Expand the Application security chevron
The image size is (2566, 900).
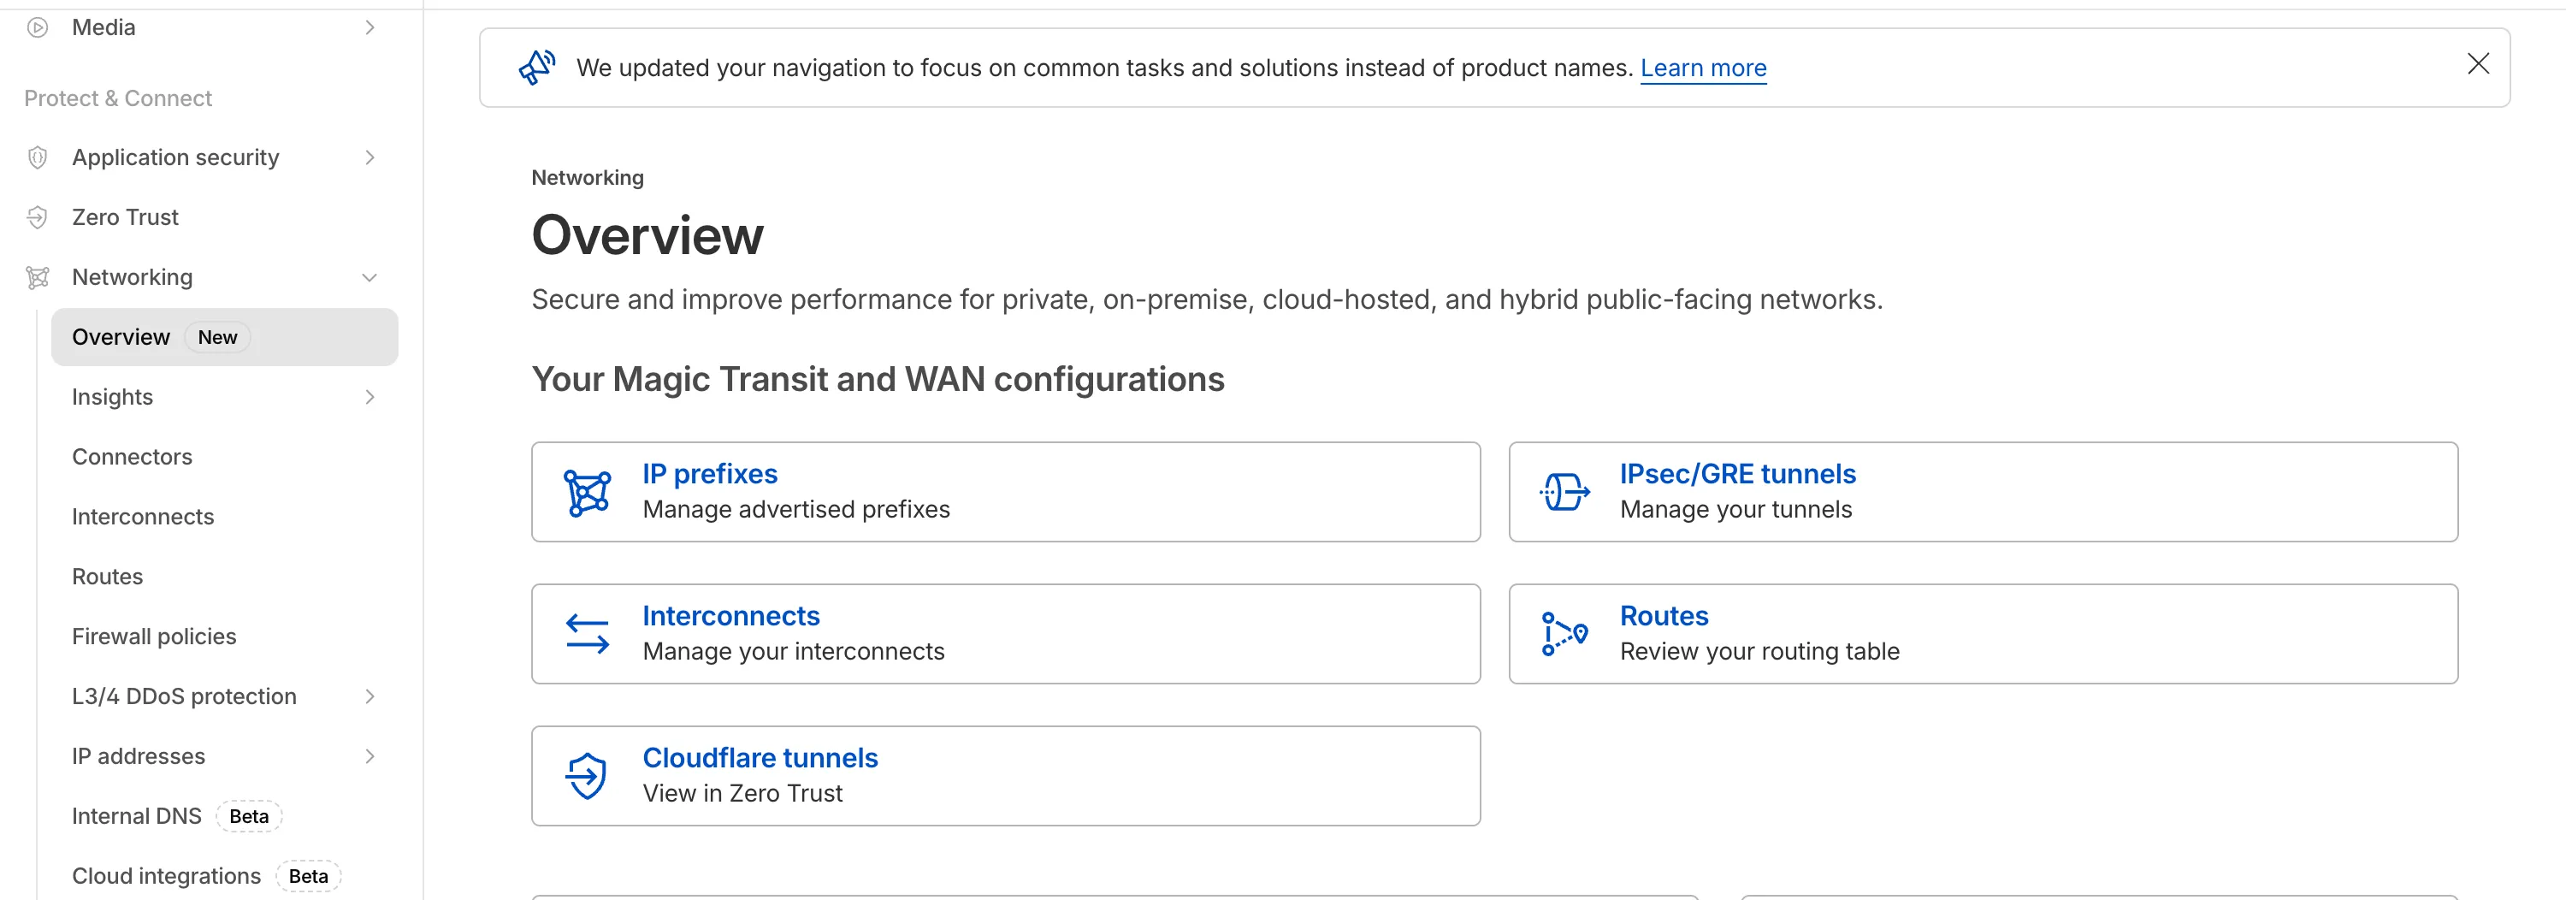point(370,157)
